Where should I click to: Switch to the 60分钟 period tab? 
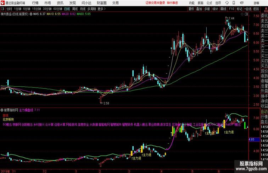[57, 9]
